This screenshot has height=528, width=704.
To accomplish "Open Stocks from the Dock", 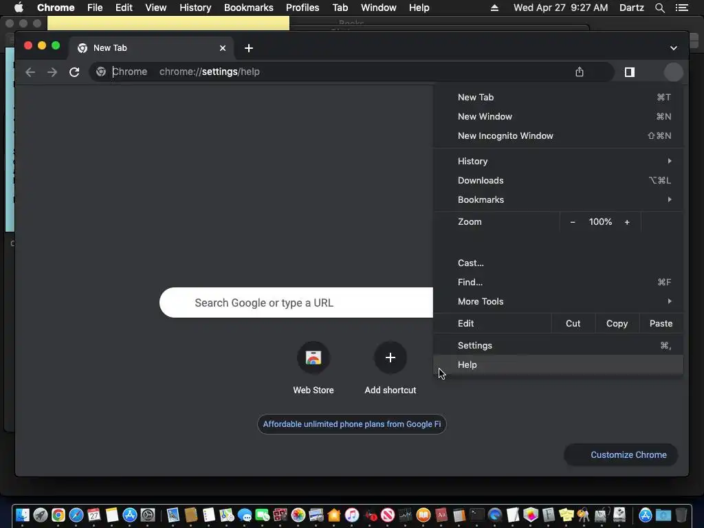I will point(406,515).
